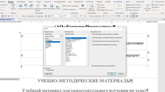The image size is (165, 92).
Task: Click the Текстовое поле text box icon
Action: tap(147, 6)
